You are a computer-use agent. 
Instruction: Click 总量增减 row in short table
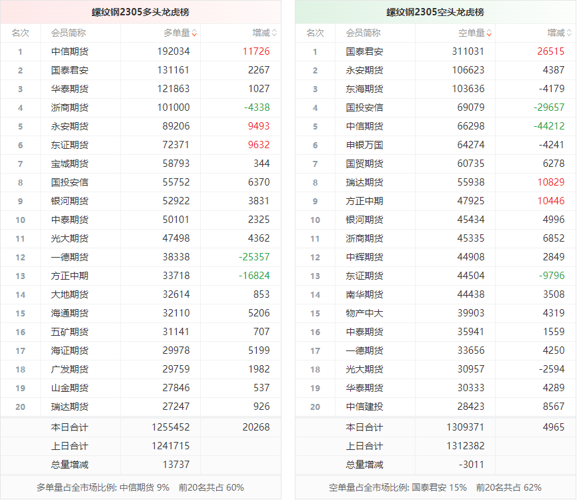pos(364,465)
